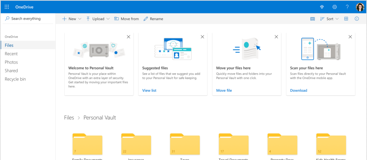The width and height of the screenshot is (367, 160).
Task: Click the search magnifier icon
Action: 7,19
